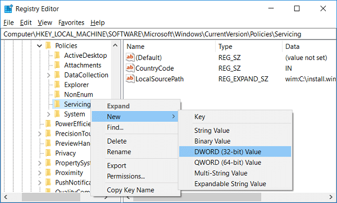Expand the Proximity key node
337x203 pixels.
[40, 173]
